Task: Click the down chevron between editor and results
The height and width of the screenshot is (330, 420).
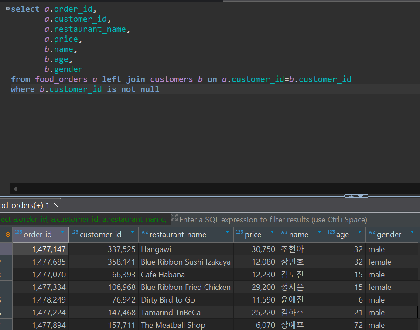Action: click(360, 197)
